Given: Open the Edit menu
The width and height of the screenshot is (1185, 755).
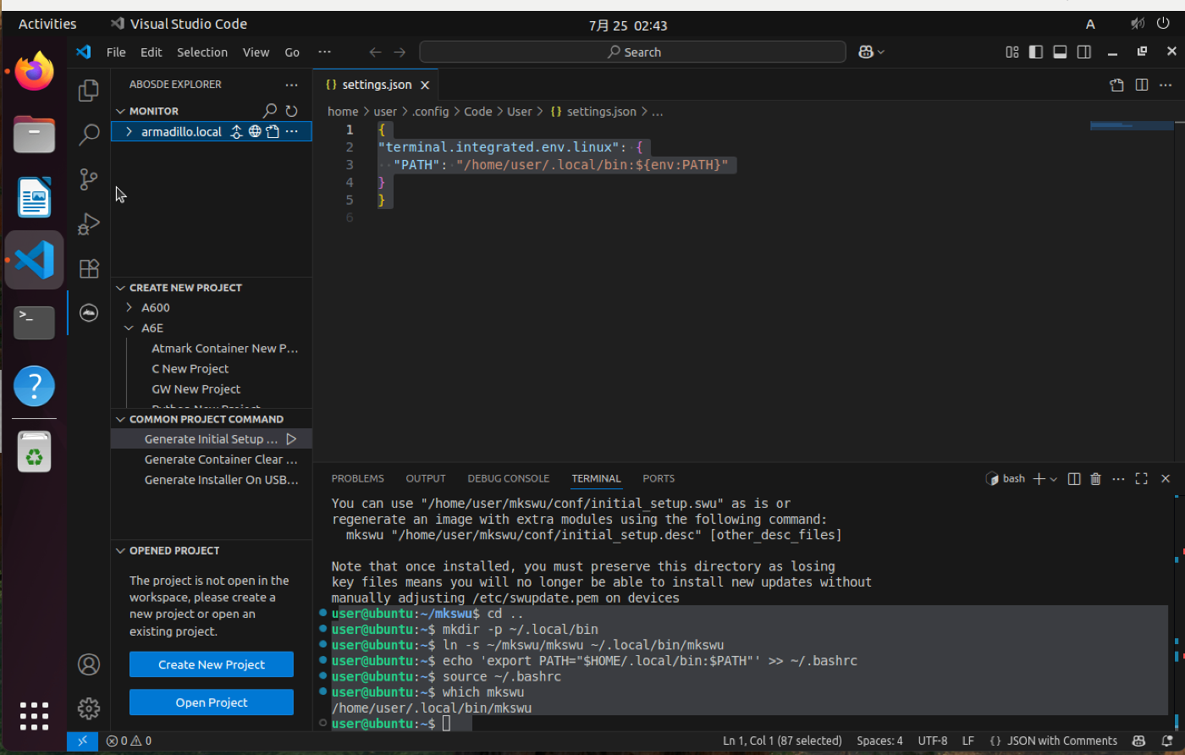Looking at the screenshot, I should coord(152,52).
